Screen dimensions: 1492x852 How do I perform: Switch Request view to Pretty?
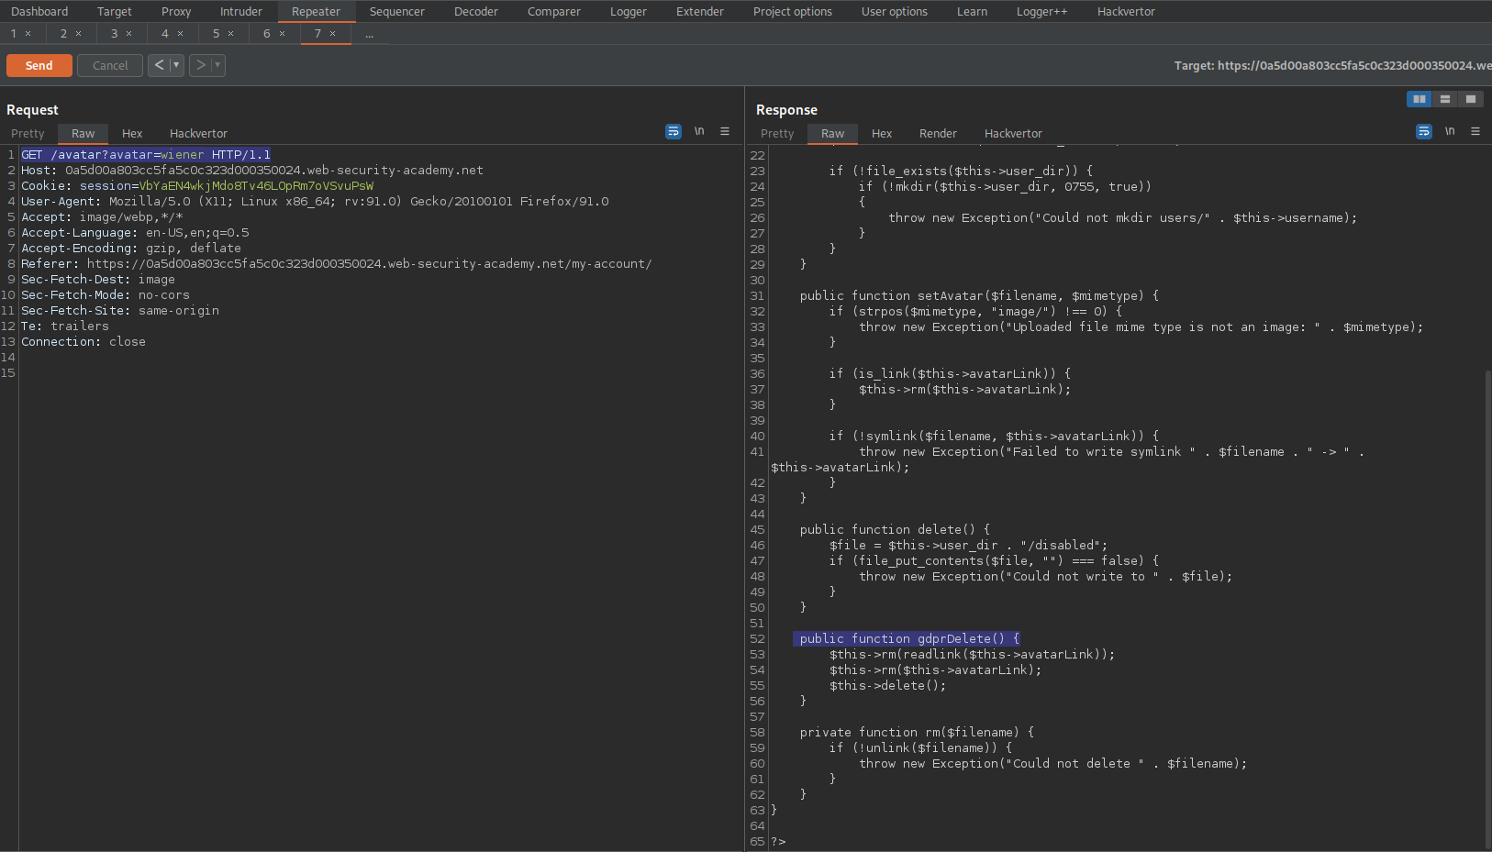28,134
